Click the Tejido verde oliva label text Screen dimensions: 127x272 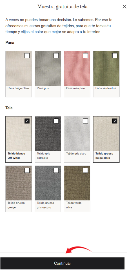[74, 205]
